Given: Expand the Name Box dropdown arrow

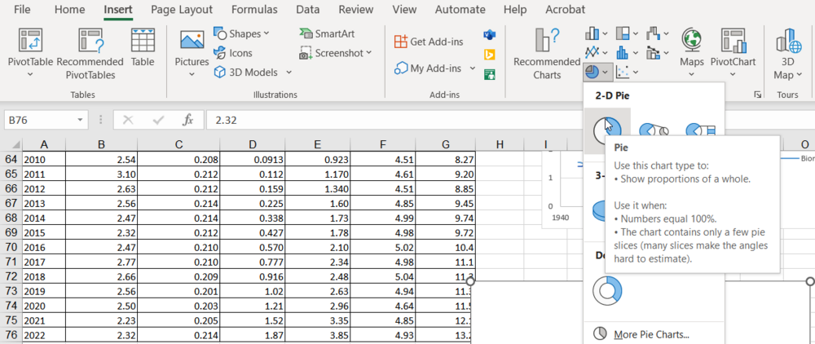Looking at the screenshot, I should (x=80, y=120).
